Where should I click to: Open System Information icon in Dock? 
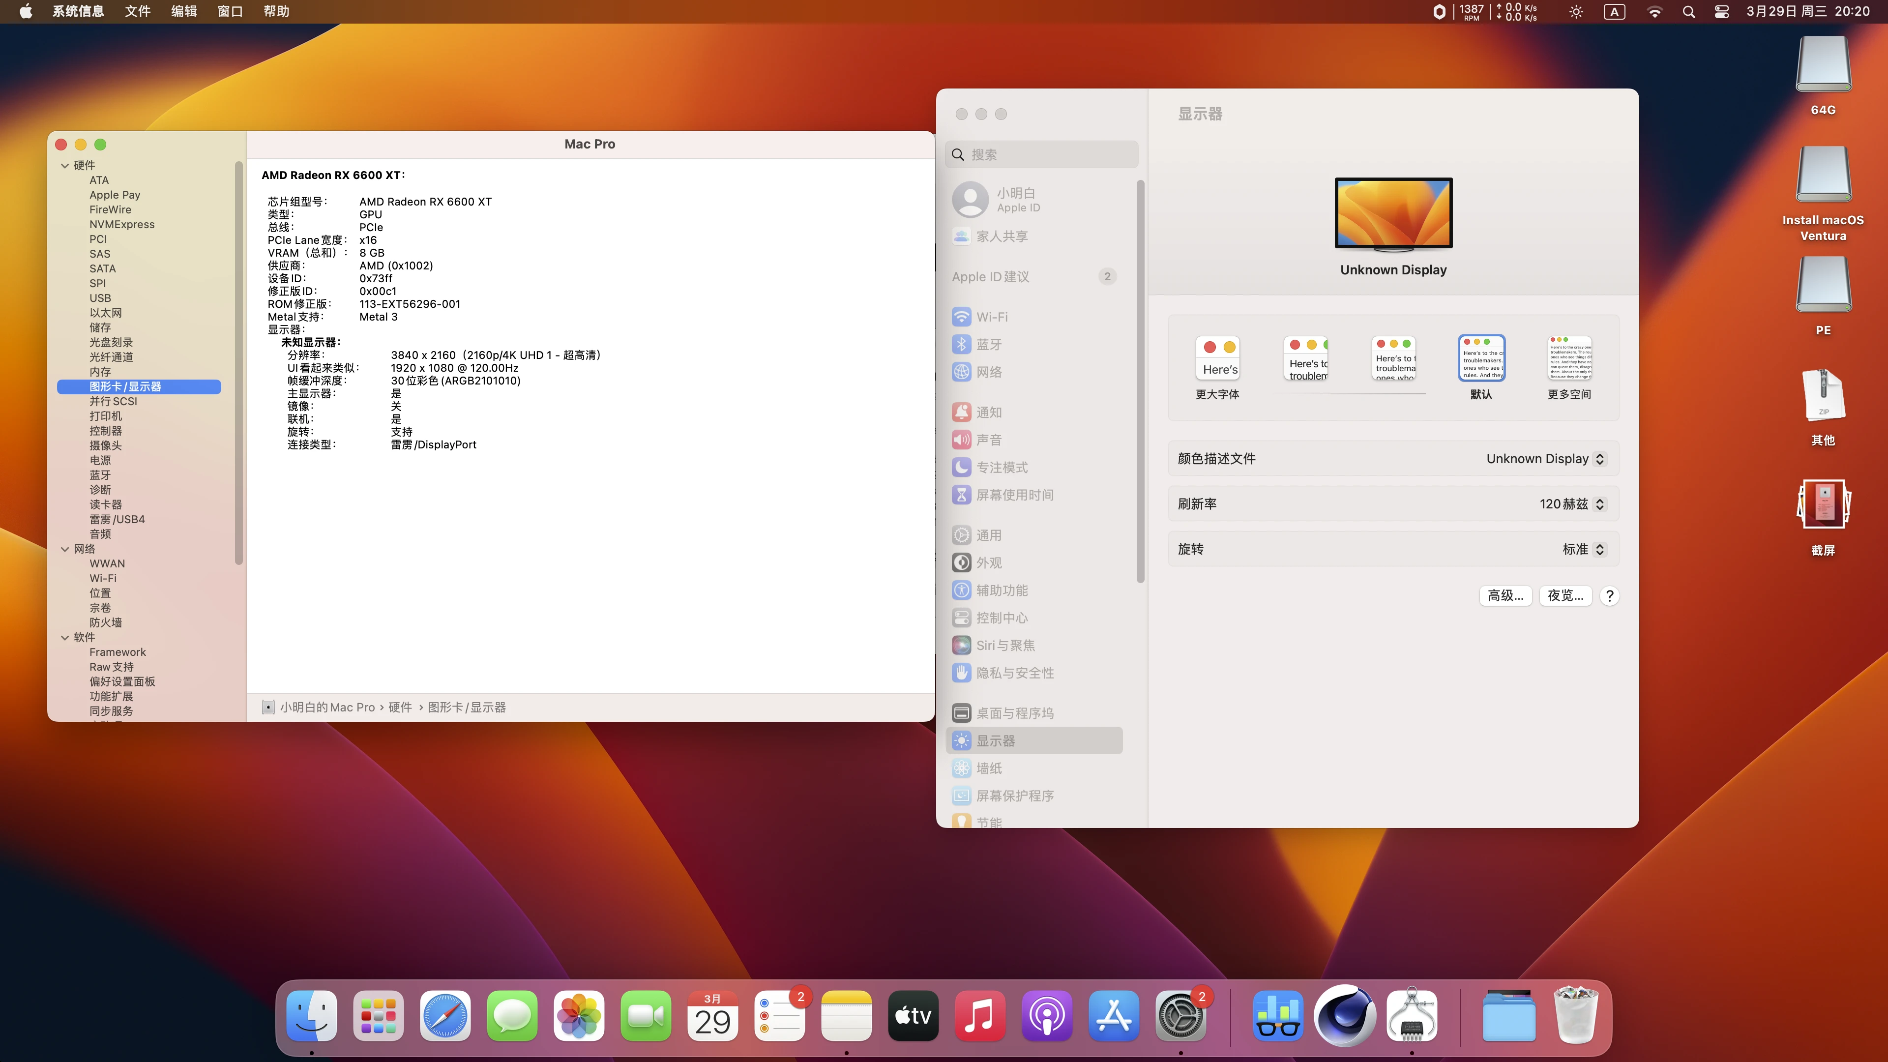click(1412, 1016)
